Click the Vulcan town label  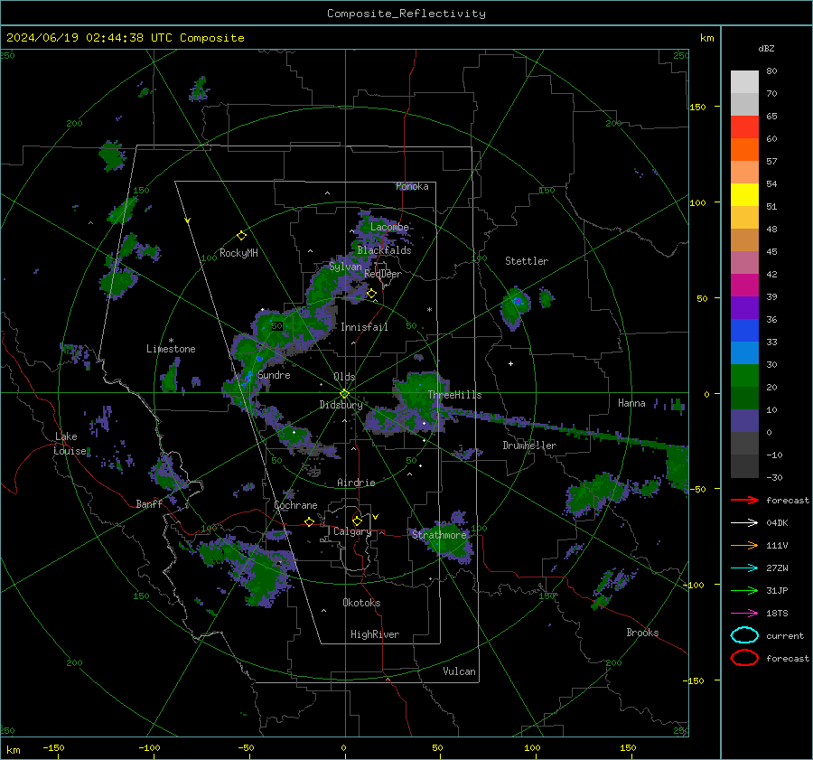459,671
